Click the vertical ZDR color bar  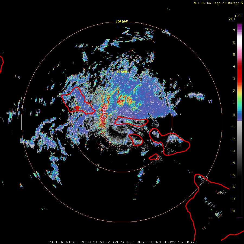coord(239,120)
